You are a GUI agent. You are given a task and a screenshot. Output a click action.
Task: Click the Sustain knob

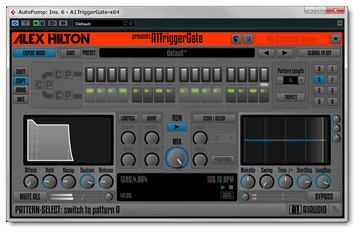[x=87, y=182]
